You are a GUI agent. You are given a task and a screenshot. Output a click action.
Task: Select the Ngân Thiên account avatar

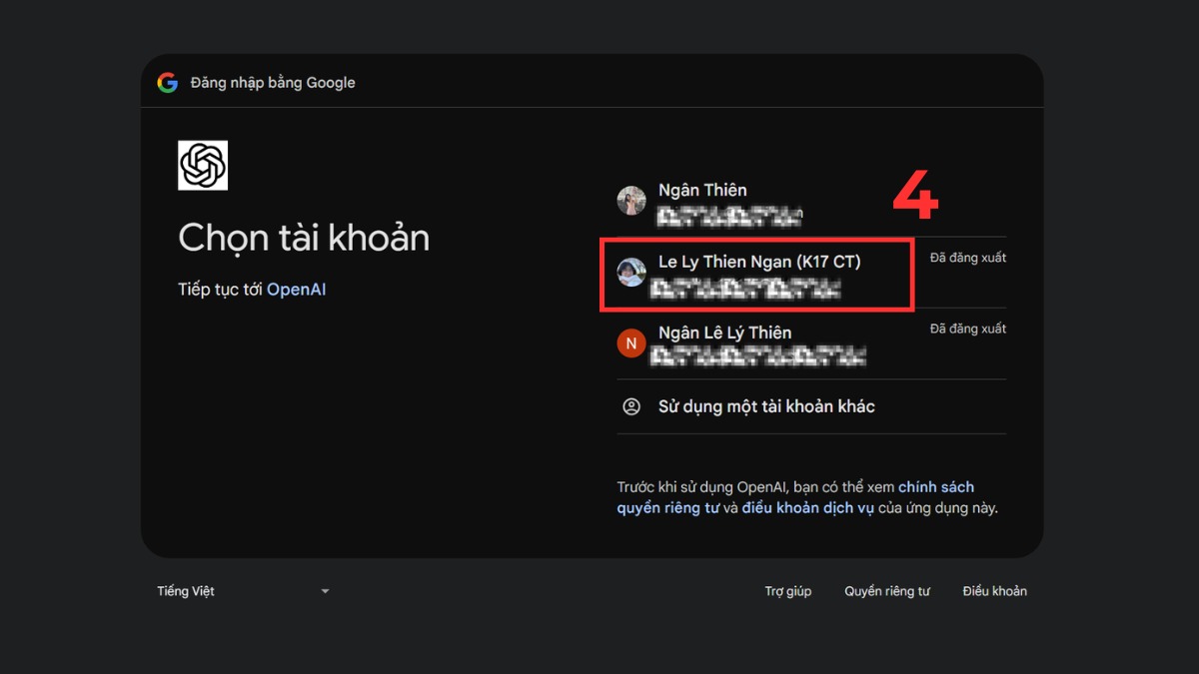631,201
